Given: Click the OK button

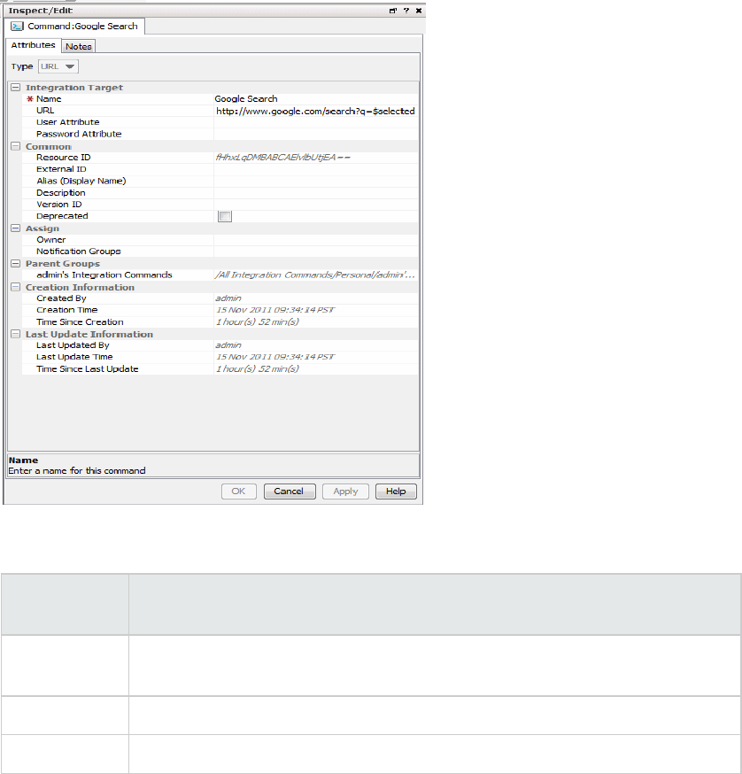Looking at the screenshot, I should [238, 491].
